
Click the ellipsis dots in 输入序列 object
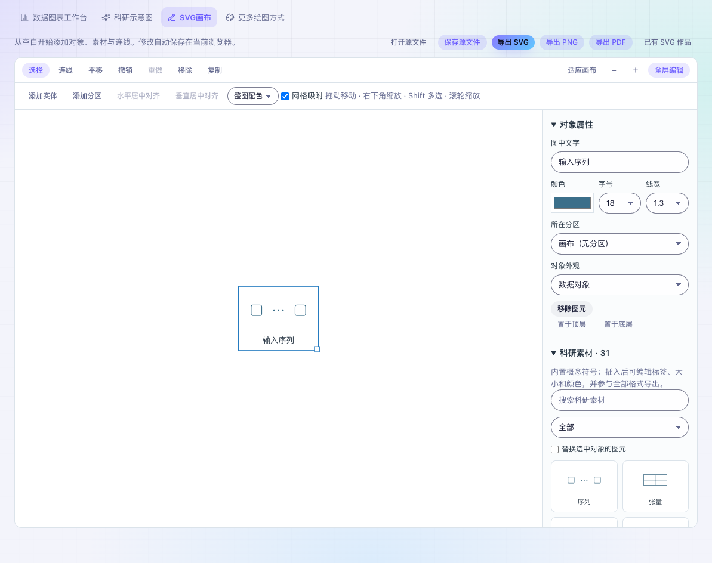[x=278, y=310]
